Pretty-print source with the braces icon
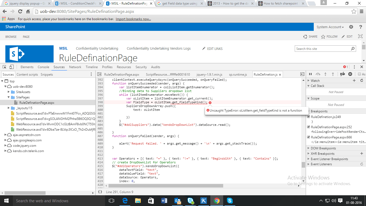Screen dimensions: 366x206 click(100, 192)
